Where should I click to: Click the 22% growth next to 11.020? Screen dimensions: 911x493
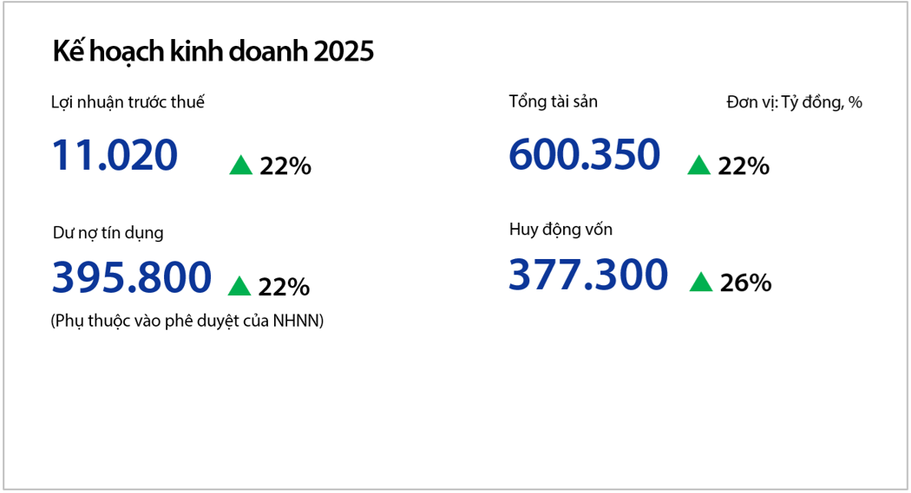pyautogui.click(x=285, y=166)
